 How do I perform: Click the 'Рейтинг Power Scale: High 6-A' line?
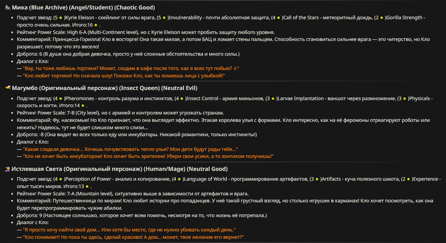point(146,33)
